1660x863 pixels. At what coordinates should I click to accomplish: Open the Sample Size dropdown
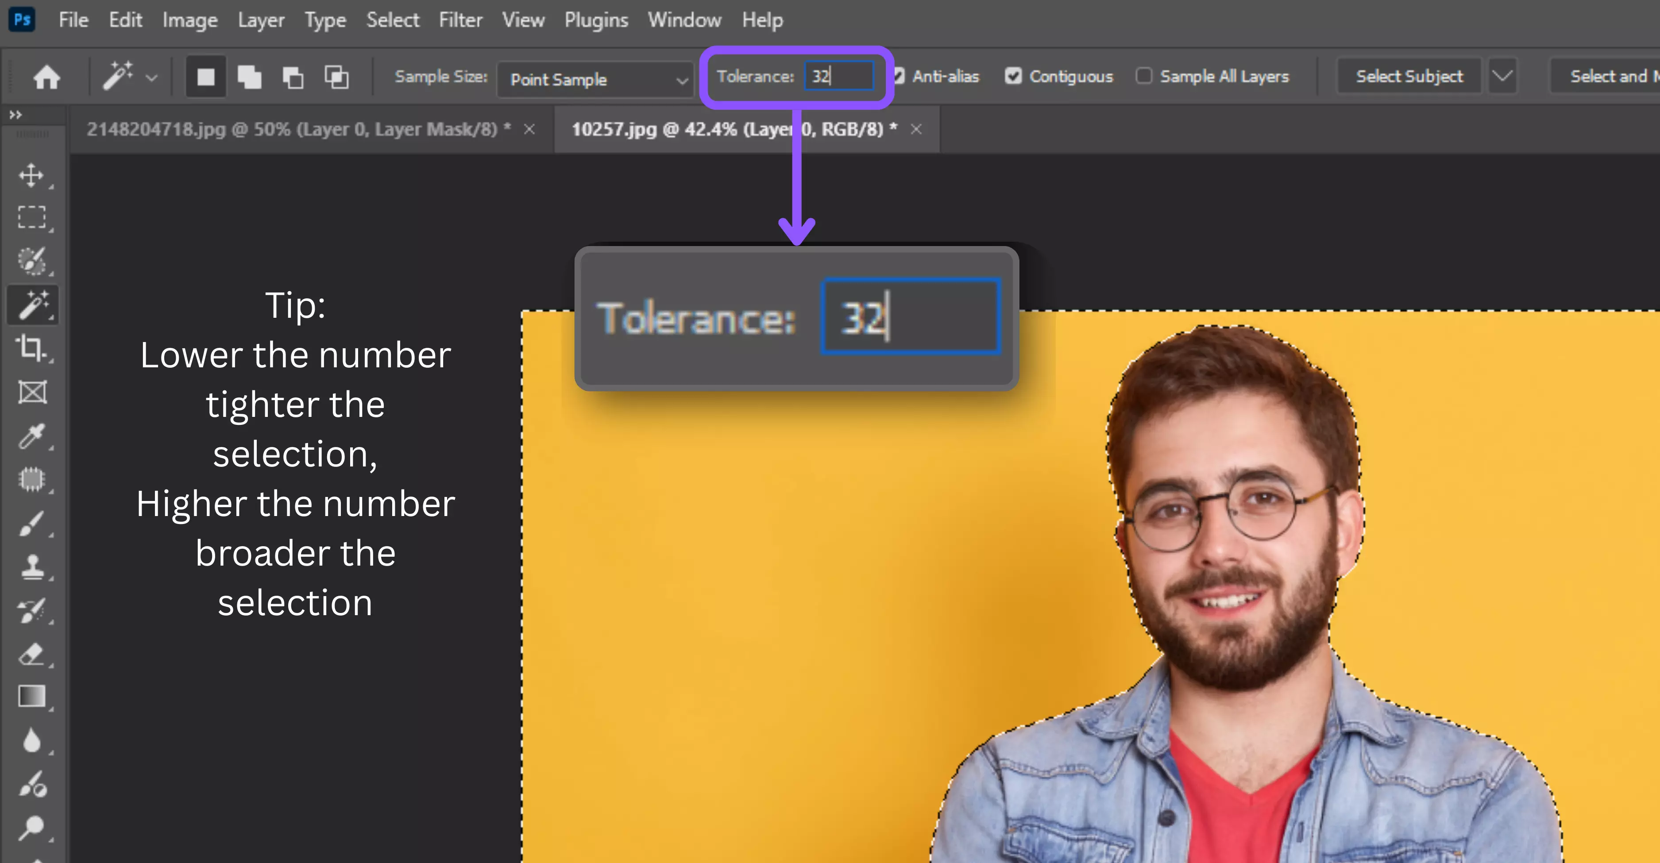pos(595,79)
